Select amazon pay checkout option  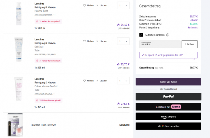click(168, 116)
